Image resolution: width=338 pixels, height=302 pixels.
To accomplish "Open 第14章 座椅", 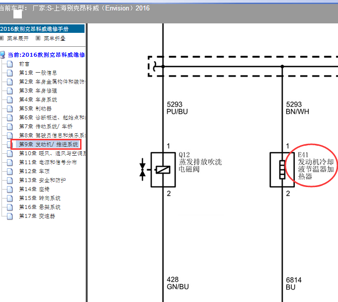I will pyautogui.click(x=34, y=190).
